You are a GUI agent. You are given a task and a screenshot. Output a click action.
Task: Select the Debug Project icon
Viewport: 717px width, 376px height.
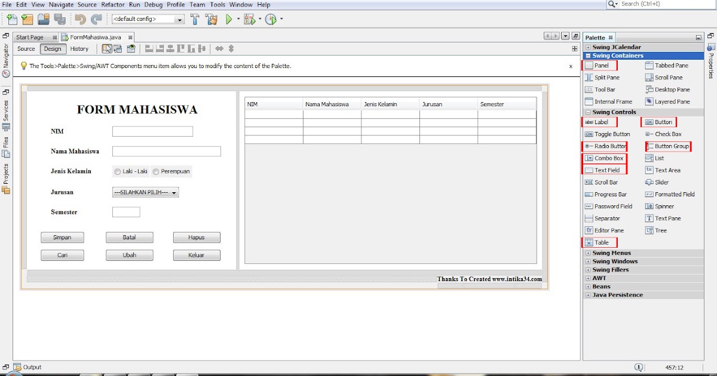coord(250,19)
